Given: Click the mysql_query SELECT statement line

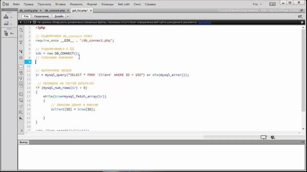Looking at the screenshot, I should pos(112,75).
